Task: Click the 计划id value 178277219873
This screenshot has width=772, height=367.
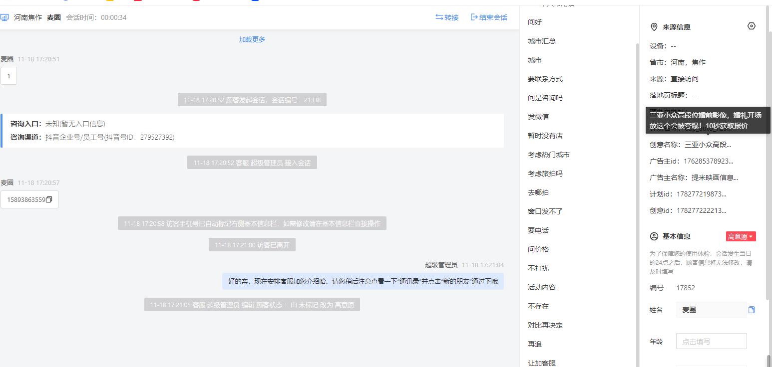Action: (702, 194)
